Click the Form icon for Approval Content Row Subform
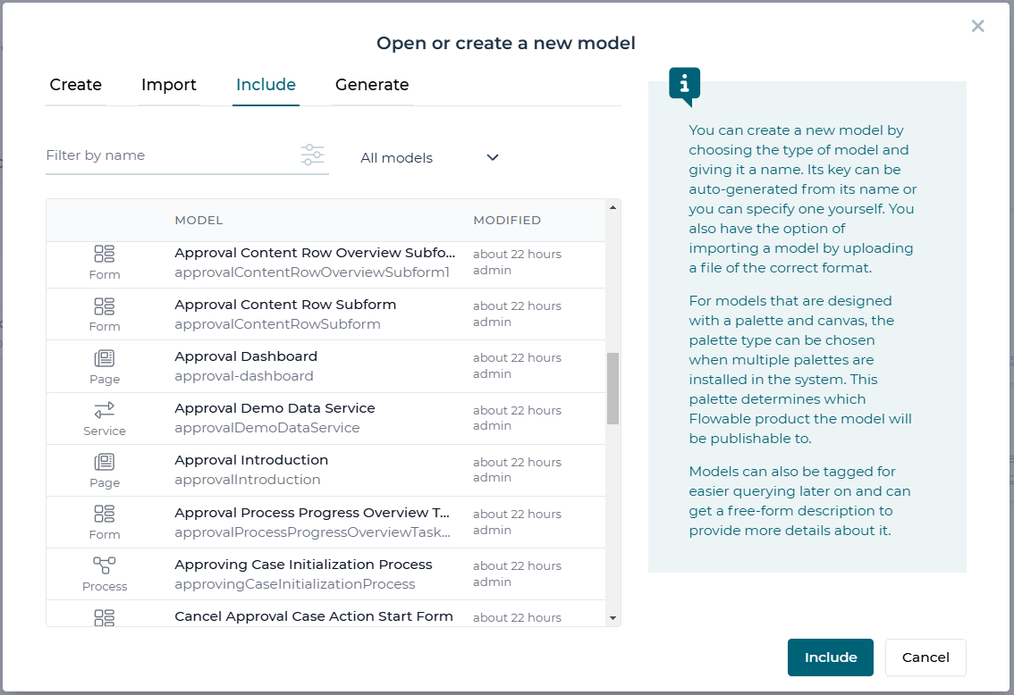 [105, 306]
